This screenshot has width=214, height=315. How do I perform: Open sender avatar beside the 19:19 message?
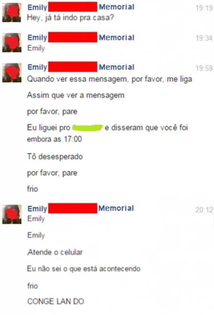click(12, 12)
